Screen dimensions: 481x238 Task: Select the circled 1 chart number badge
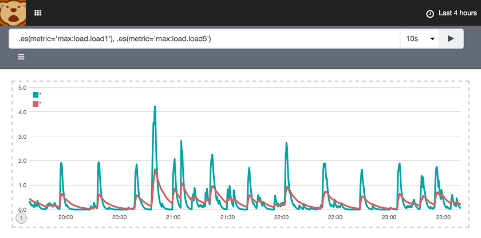(x=21, y=218)
